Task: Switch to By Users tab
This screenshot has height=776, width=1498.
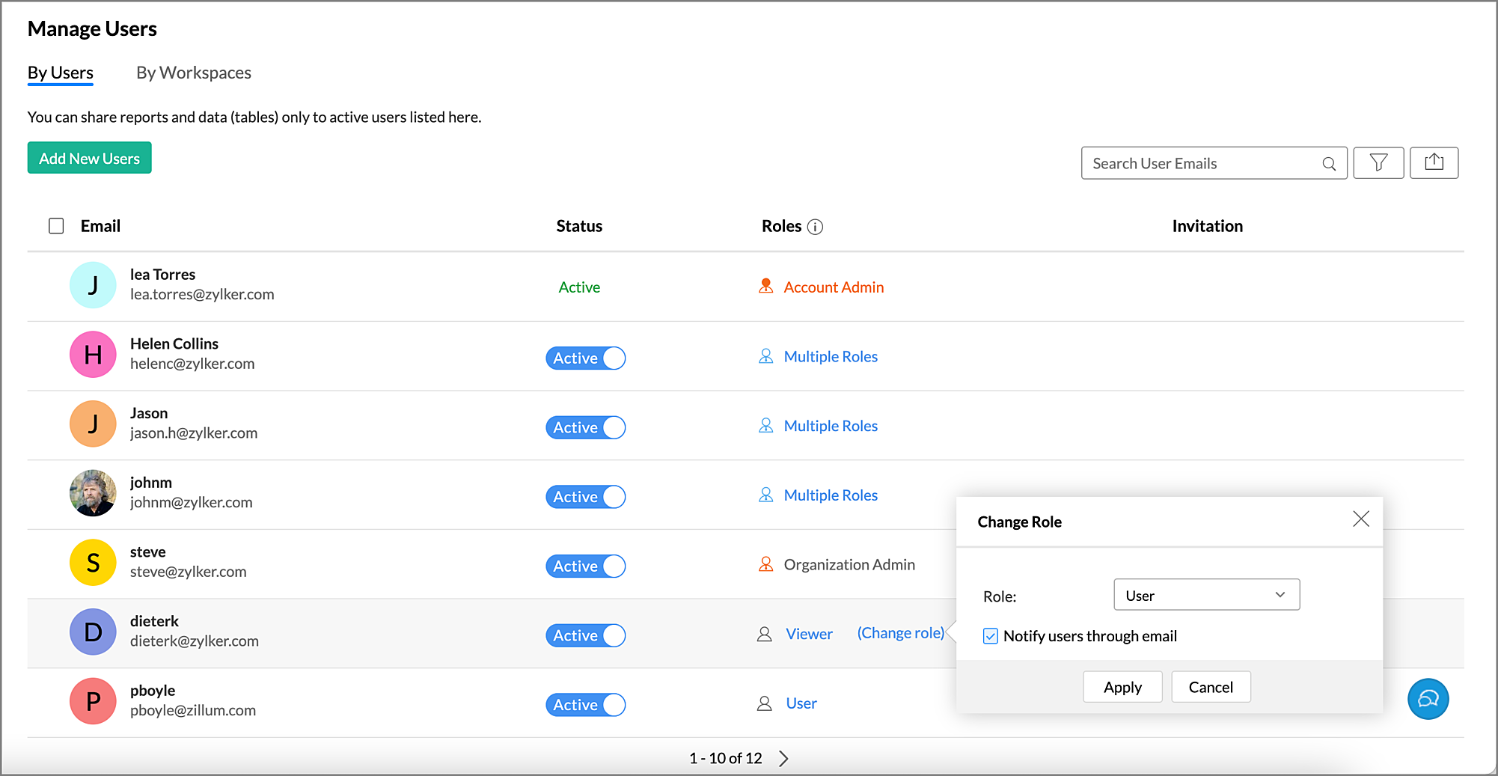Action: tap(61, 73)
